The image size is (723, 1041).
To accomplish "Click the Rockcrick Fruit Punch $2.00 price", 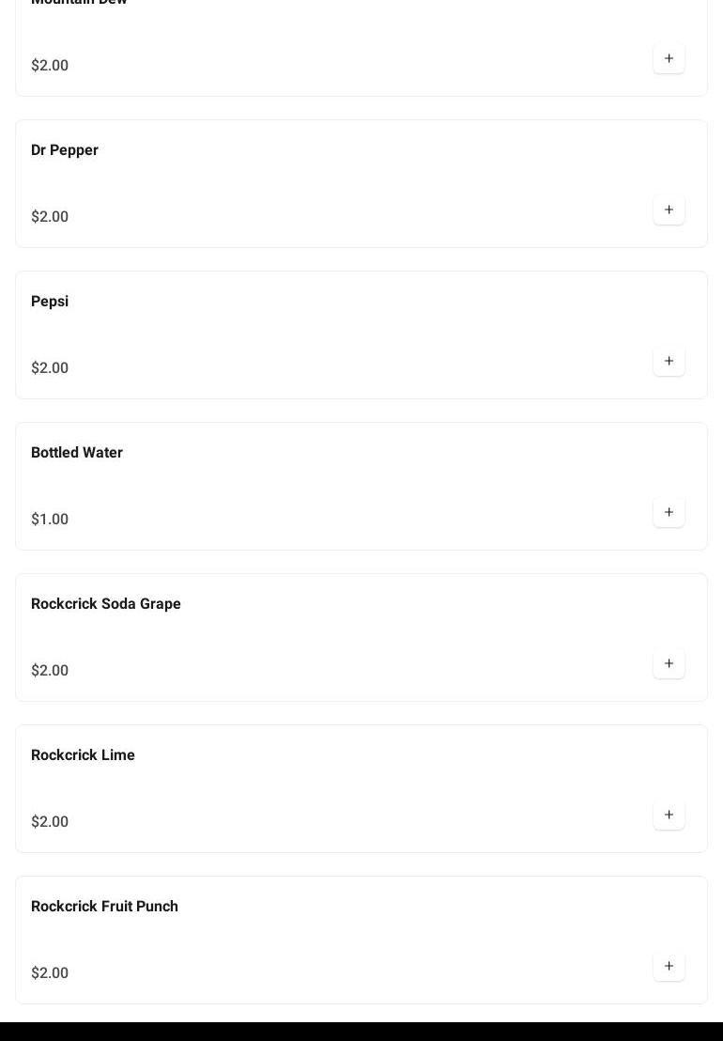I will pos(50,973).
